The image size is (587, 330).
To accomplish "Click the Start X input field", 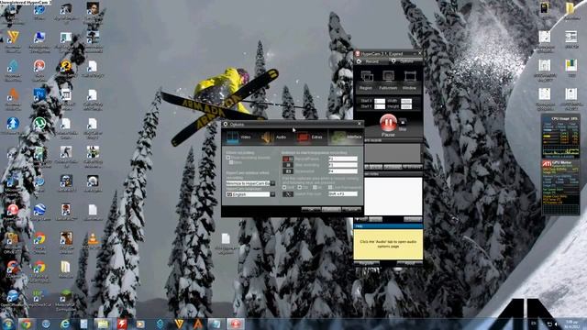I will (380, 101).
